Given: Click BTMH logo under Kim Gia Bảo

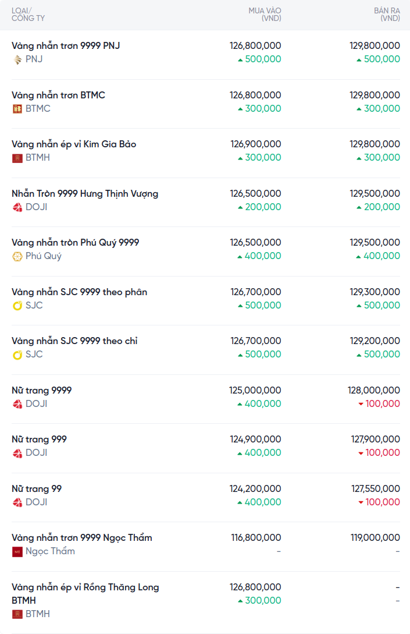Looking at the screenshot, I should [x=17, y=158].
